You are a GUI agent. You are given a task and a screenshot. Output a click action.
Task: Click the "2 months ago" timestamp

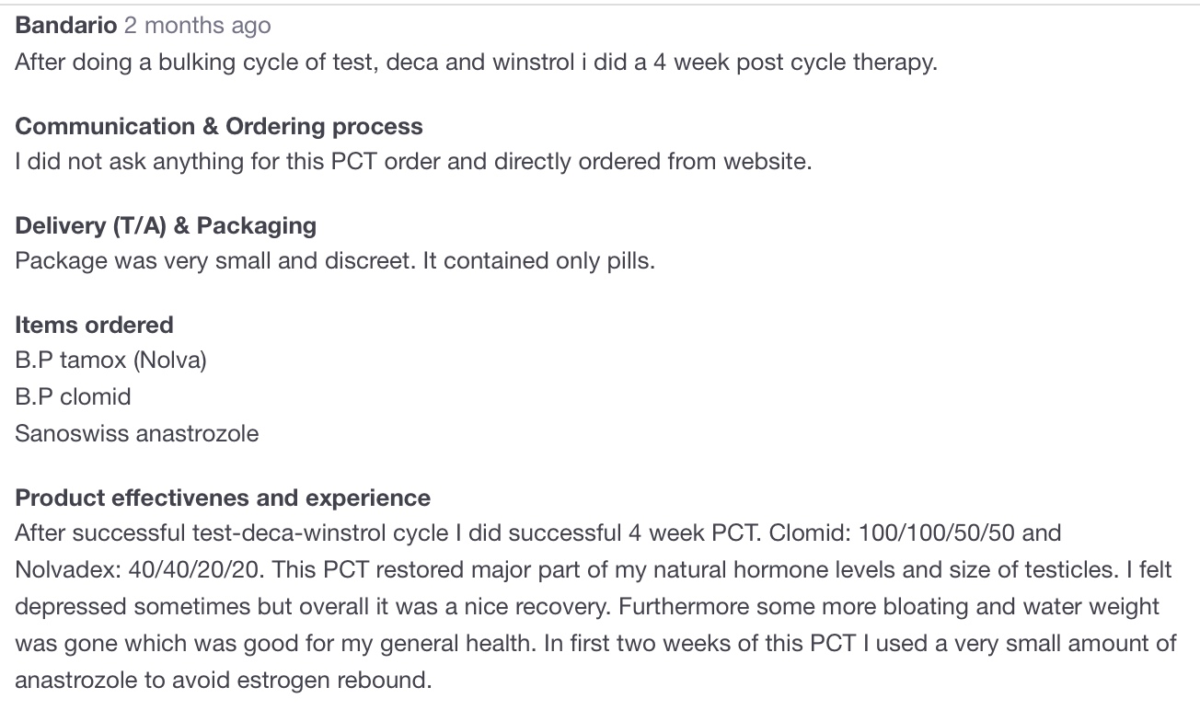pyautogui.click(x=198, y=26)
